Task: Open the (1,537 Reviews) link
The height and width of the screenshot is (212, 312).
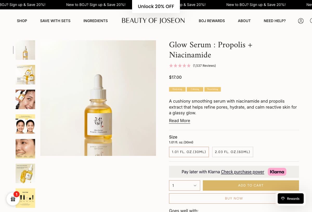Action: pos(204,66)
